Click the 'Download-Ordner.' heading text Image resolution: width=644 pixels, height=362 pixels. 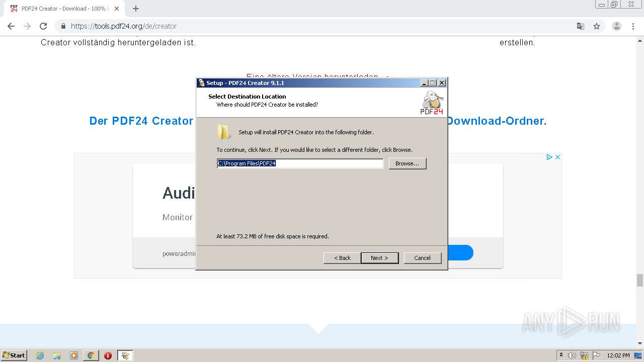tap(496, 121)
